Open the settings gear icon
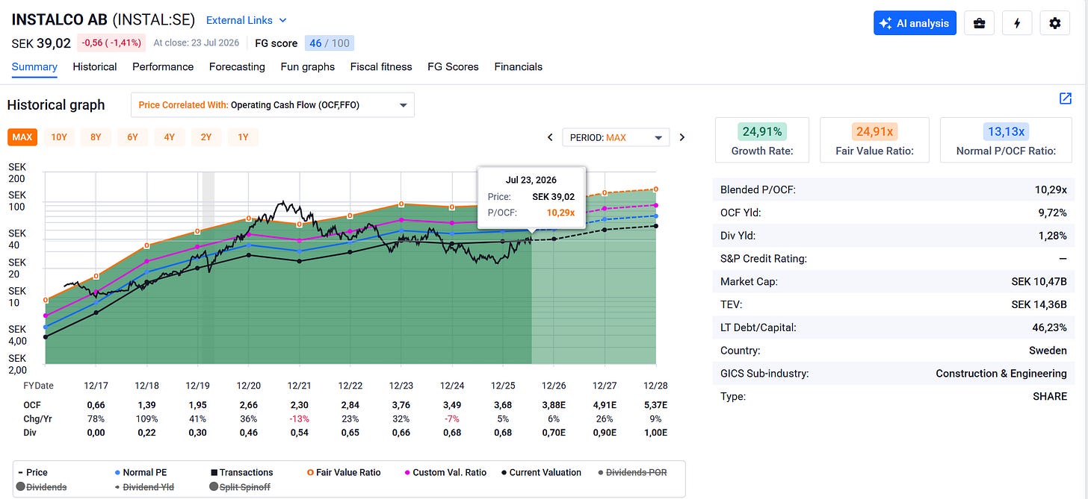1088x499 pixels. (x=1054, y=23)
